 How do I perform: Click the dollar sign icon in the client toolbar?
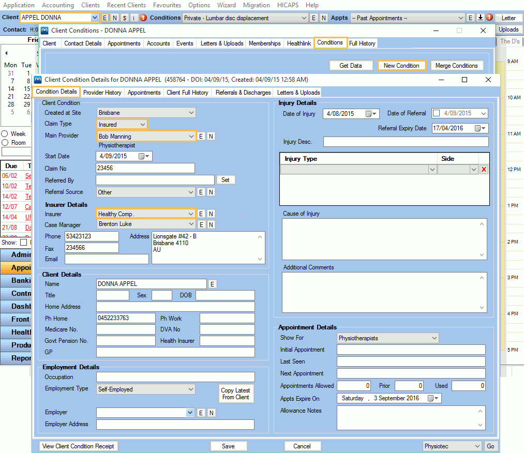click(124, 17)
